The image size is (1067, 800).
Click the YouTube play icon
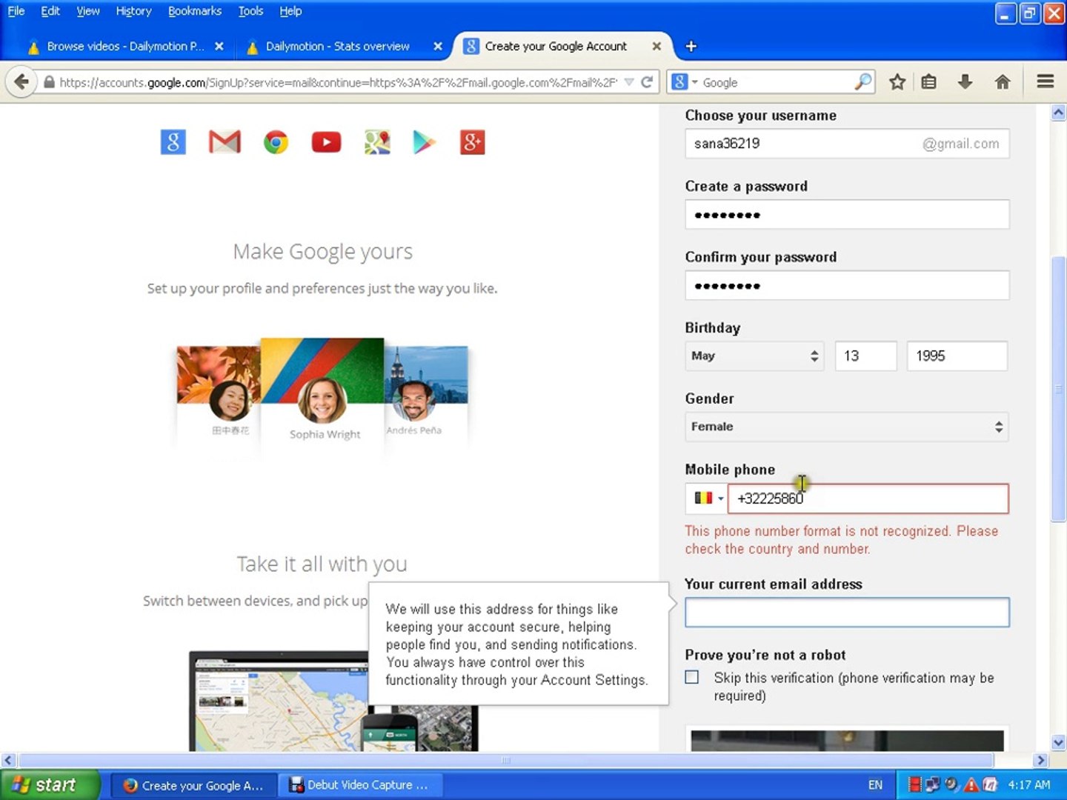pyautogui.click(x=326, y=142)
